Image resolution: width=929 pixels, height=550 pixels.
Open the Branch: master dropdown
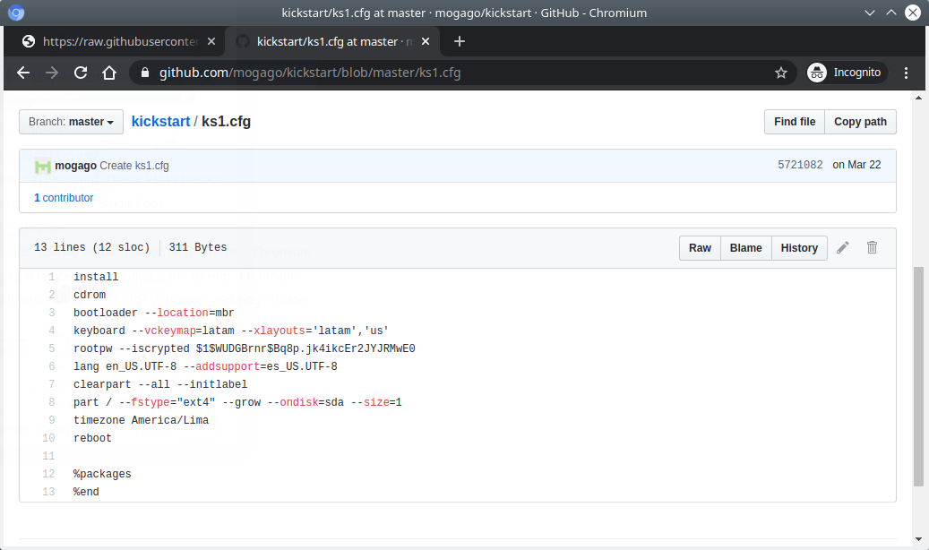pyautogui.click(x=71, y=122)
